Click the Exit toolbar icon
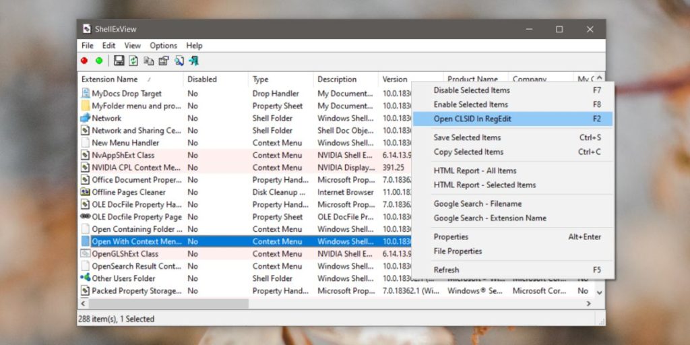The image size is (690, 345). point(194,61)
